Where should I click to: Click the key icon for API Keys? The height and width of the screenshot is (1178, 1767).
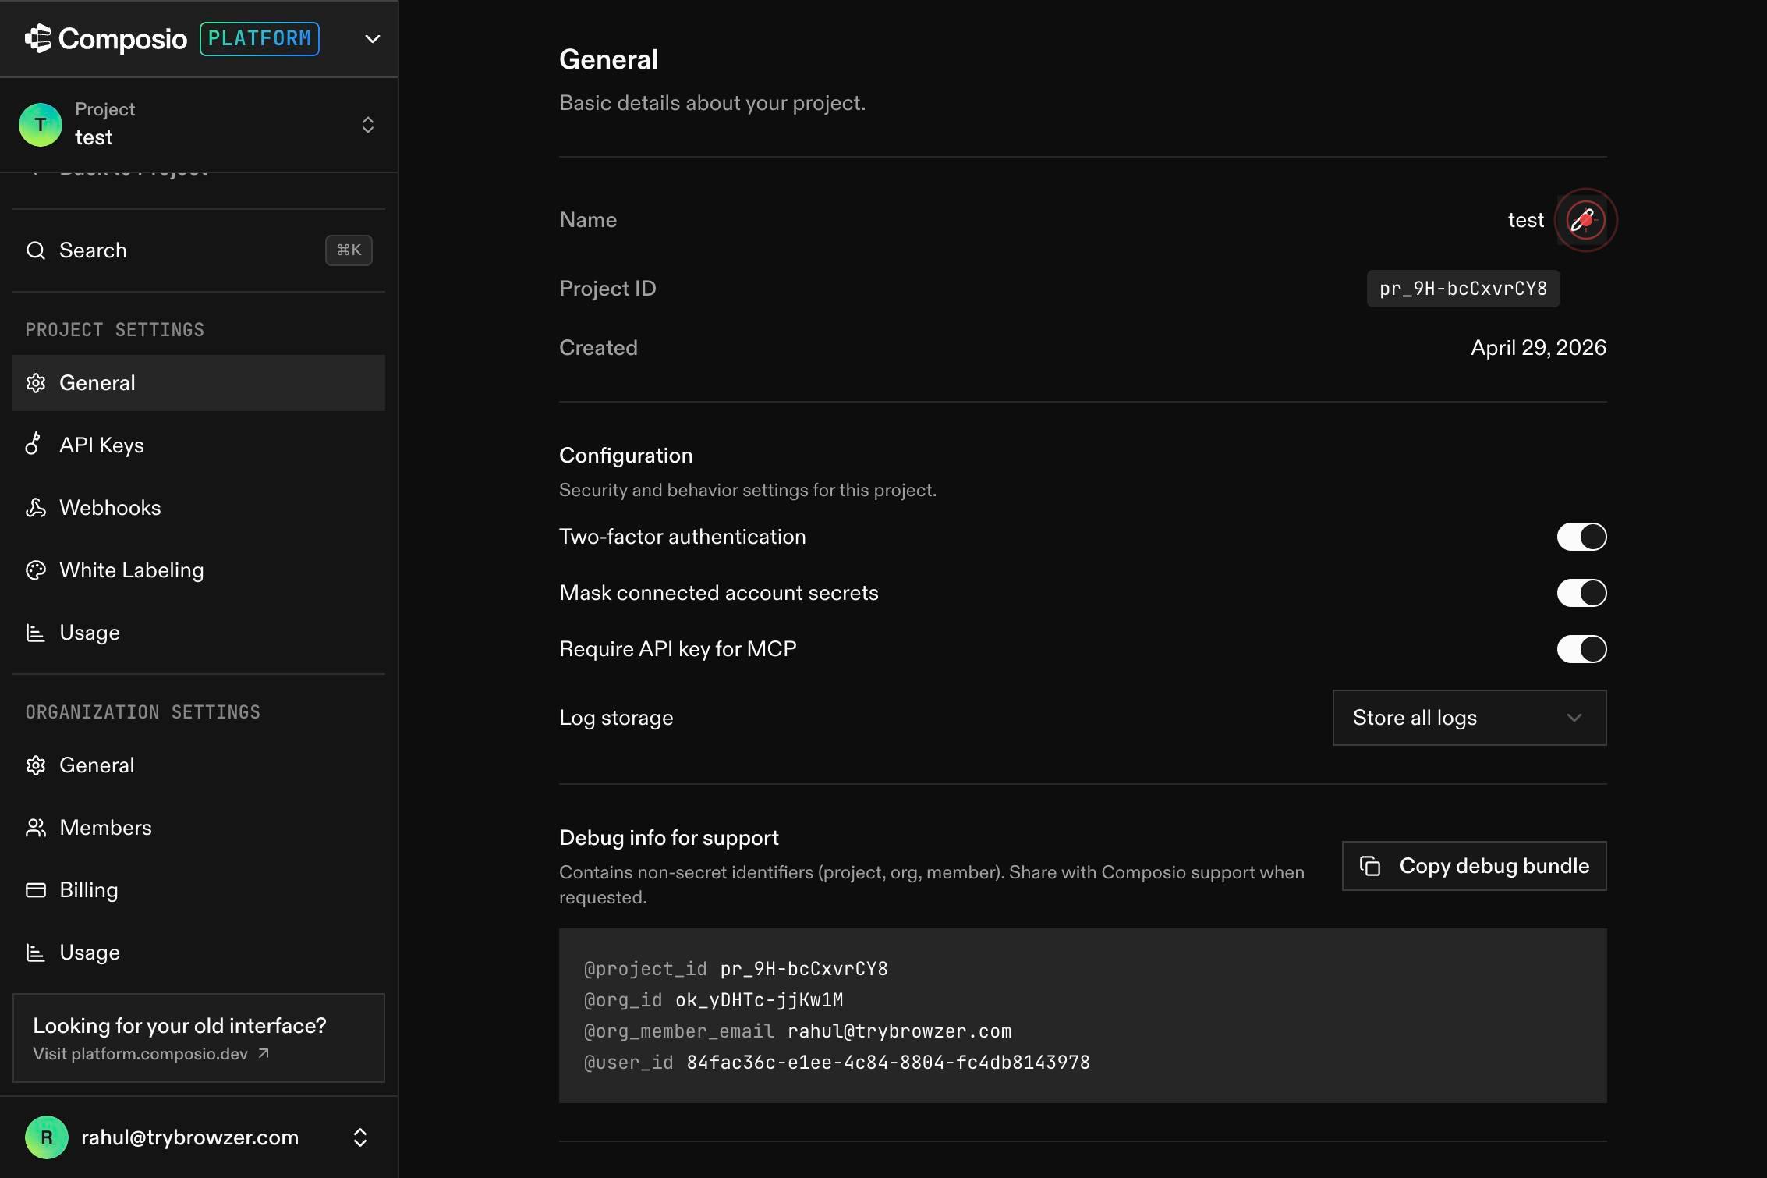(34, 445)
